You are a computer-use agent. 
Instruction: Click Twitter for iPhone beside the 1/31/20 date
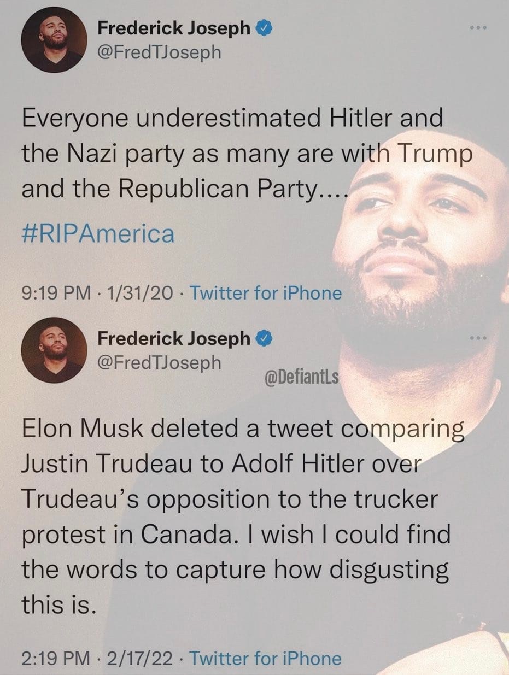265,294
